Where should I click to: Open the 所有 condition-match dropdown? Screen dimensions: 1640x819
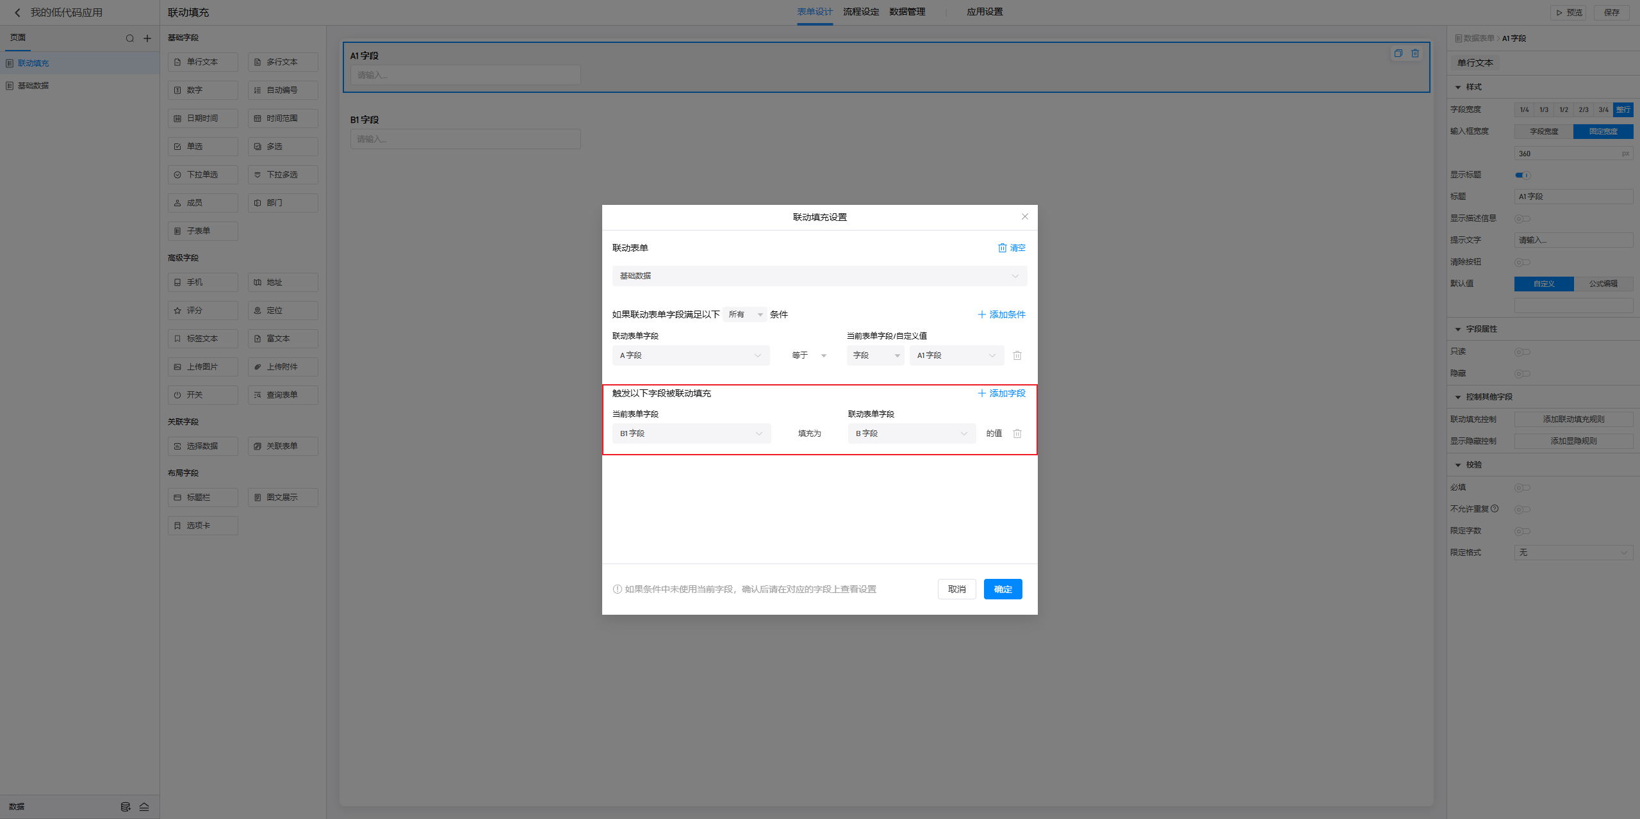[745, 314]
